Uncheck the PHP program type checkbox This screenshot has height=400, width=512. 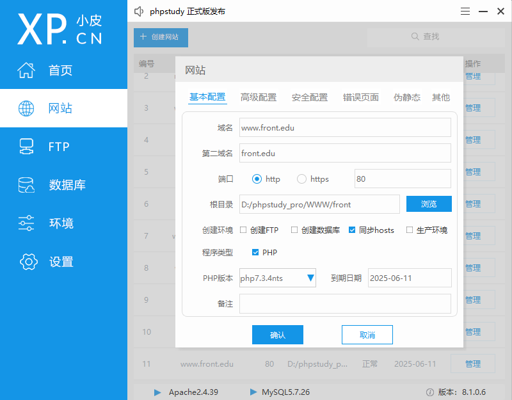coord(255,252)
